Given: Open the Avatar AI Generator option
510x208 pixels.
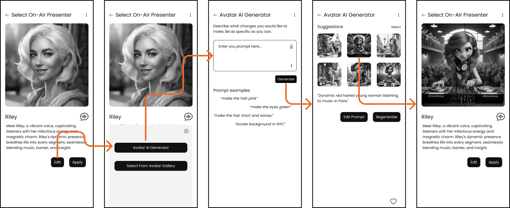Looking at the screenshot, I should 151,148.
